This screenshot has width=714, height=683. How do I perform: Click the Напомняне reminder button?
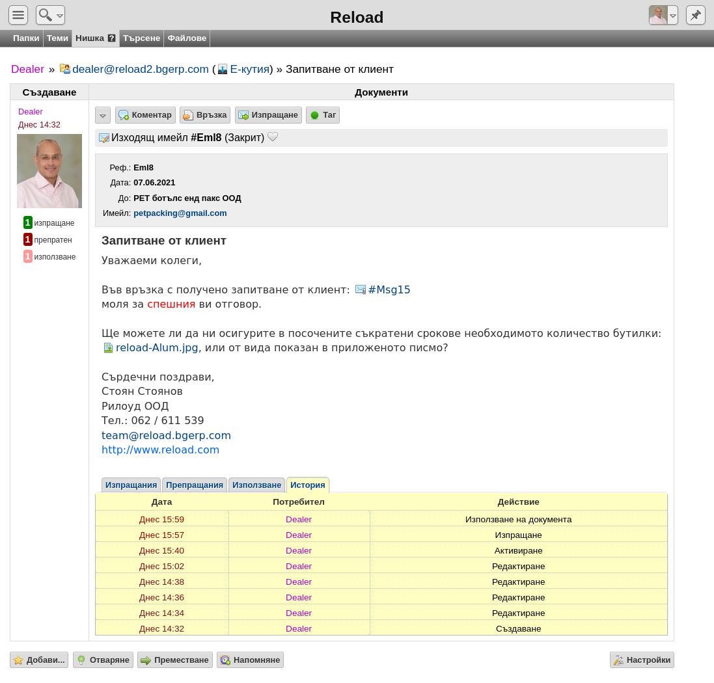(x=250, y=660)
